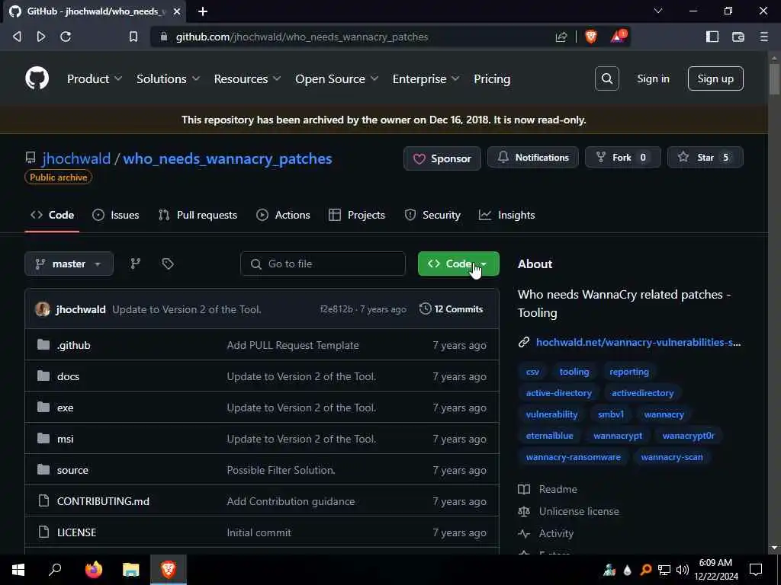Click the share icon in the address bar
781x585 pixels.
coord(561,37)
